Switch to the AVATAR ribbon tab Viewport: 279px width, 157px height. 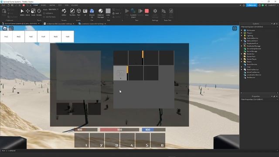(x=52, y=5)
